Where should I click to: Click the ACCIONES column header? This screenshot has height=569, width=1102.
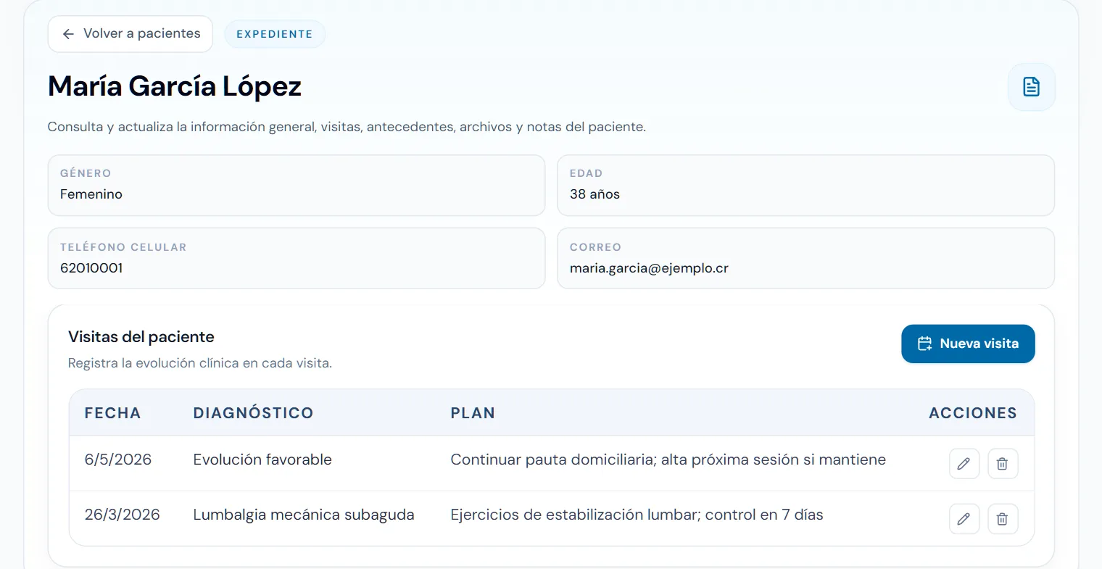(973, 413)
